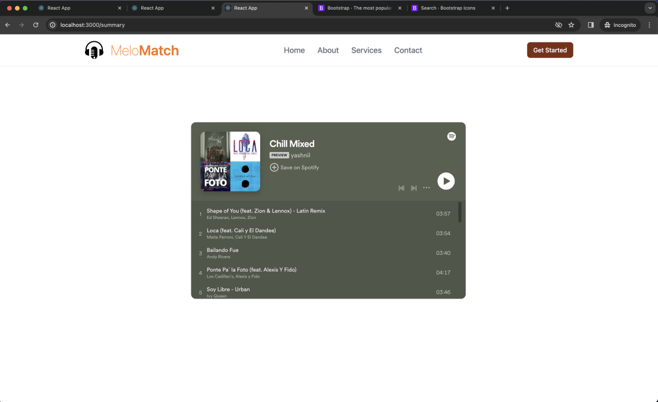Expand the tab search dropdown arrow
658x402 pixels.
pos(650,8)
